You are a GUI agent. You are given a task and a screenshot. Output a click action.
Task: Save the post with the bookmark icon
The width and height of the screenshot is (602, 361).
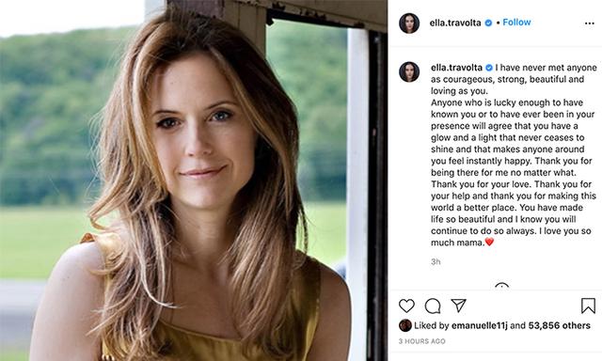(x=588, y=306)
